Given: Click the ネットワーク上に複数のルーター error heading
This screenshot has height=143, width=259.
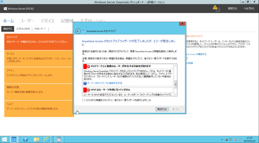Looking at the screenshot, I should [121, 66].
